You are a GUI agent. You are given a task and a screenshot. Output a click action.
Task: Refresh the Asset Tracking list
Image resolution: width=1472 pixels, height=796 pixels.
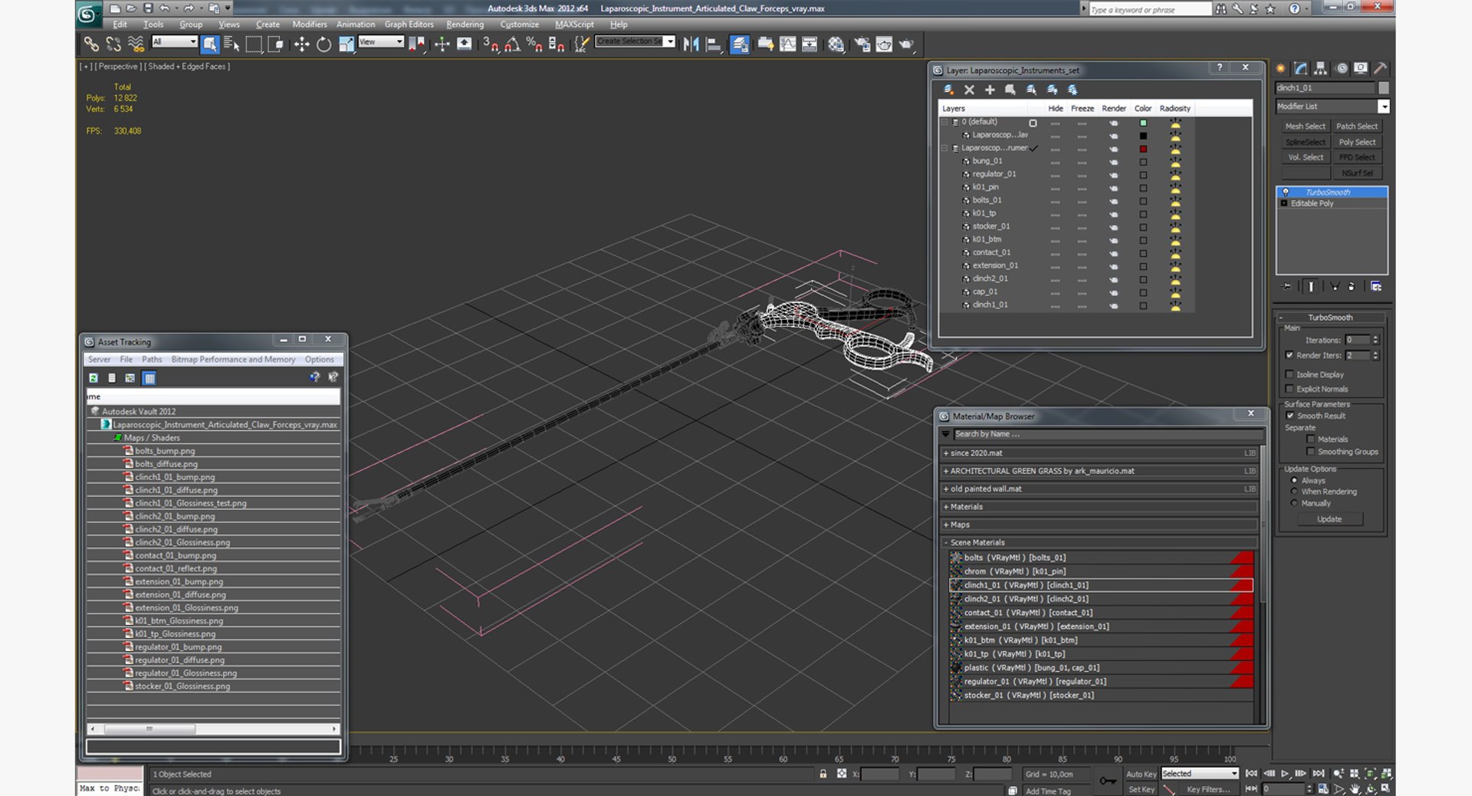click(x=94, y=378)
